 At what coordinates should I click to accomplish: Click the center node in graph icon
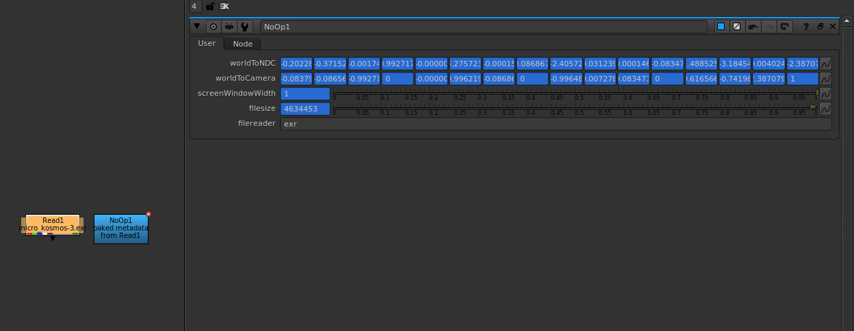213,27
